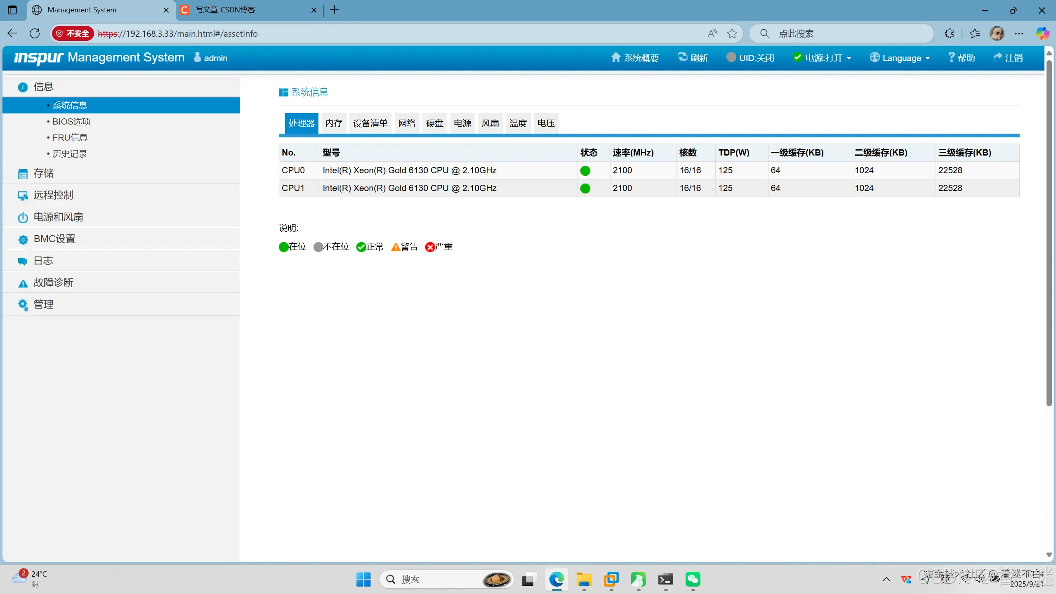1056x594 pixels.
Task: Click the home icon for 系统概要
Action: pos(615,57)
